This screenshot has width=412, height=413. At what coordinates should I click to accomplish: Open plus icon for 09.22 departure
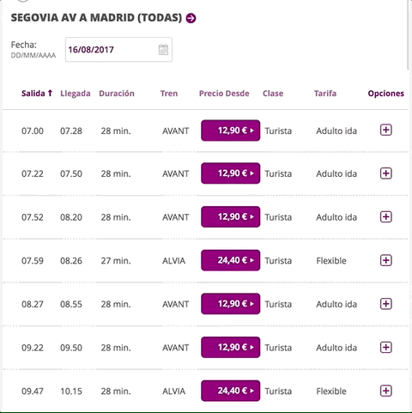tap(385, 347)
